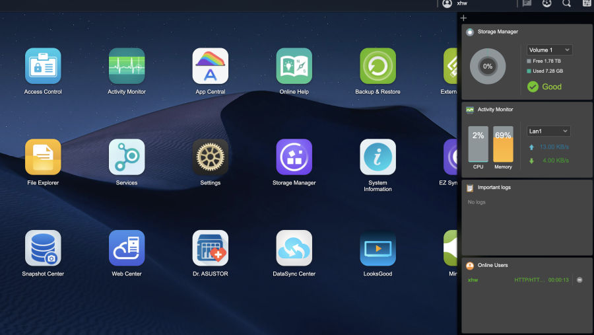Expand the Volume 1 dropdown
This screenshot has width=594, height=335.
point(549,50)
